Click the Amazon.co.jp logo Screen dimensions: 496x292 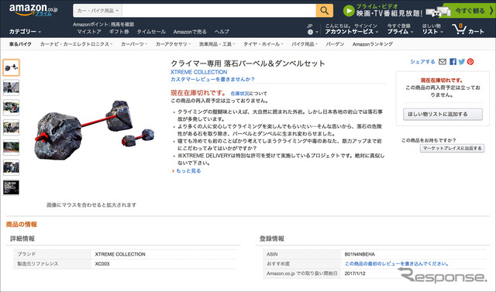[x=33, y=10]
